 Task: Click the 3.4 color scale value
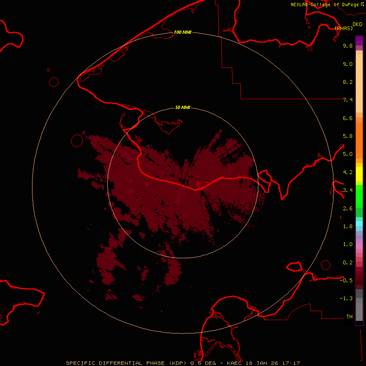348,190
